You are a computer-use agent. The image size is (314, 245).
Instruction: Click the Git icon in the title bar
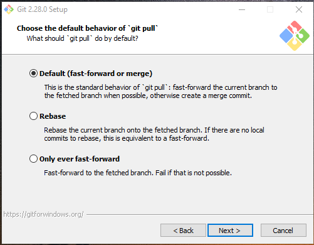tap(9, 9)
